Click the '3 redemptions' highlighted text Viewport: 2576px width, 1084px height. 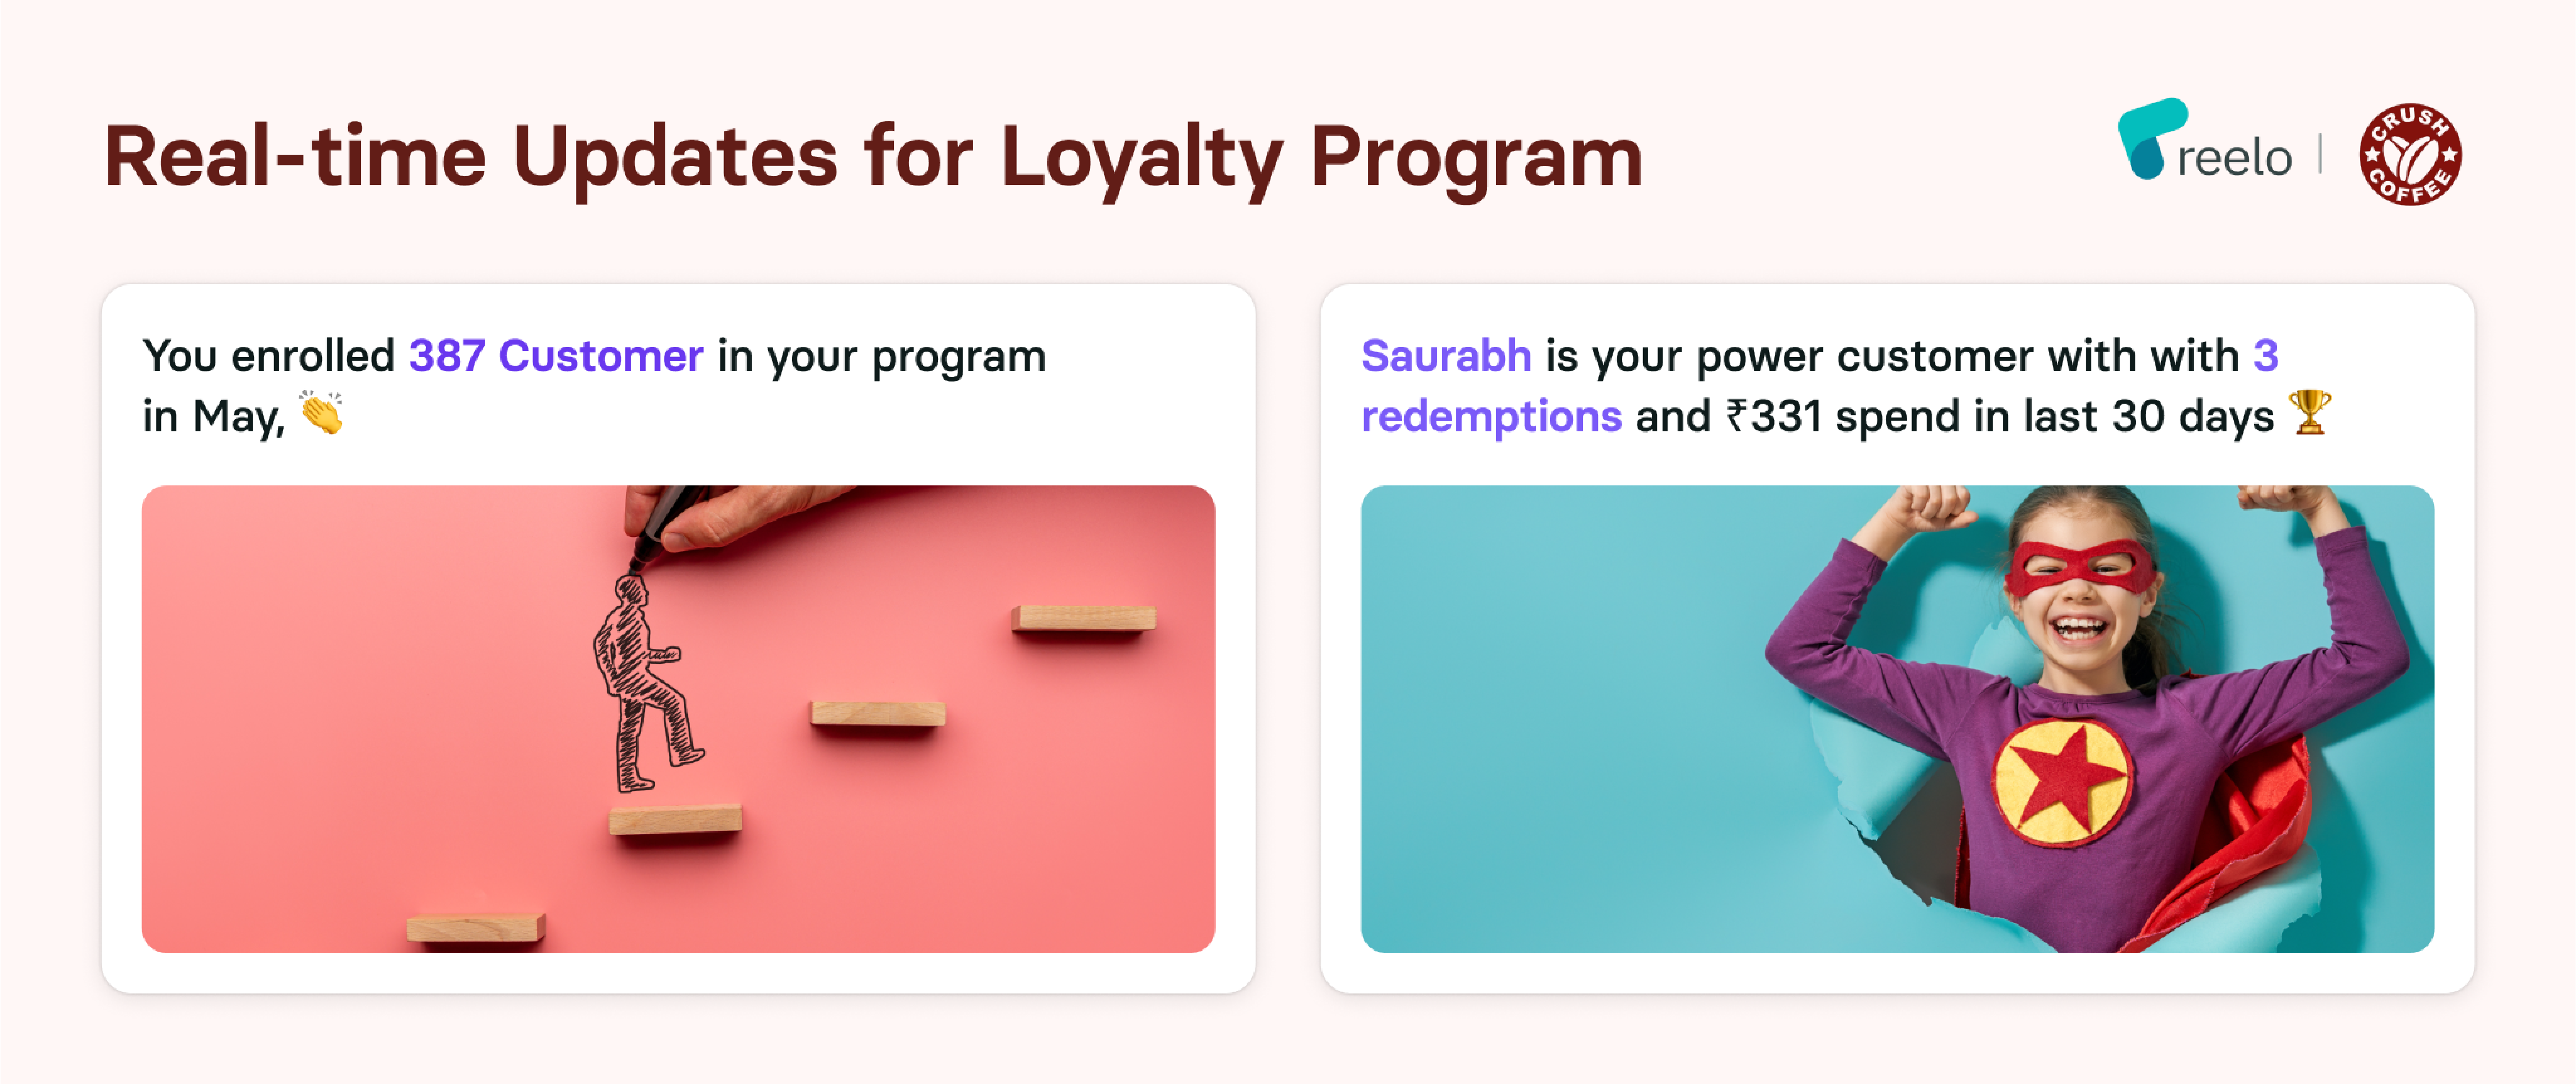tap(1820, 386)
